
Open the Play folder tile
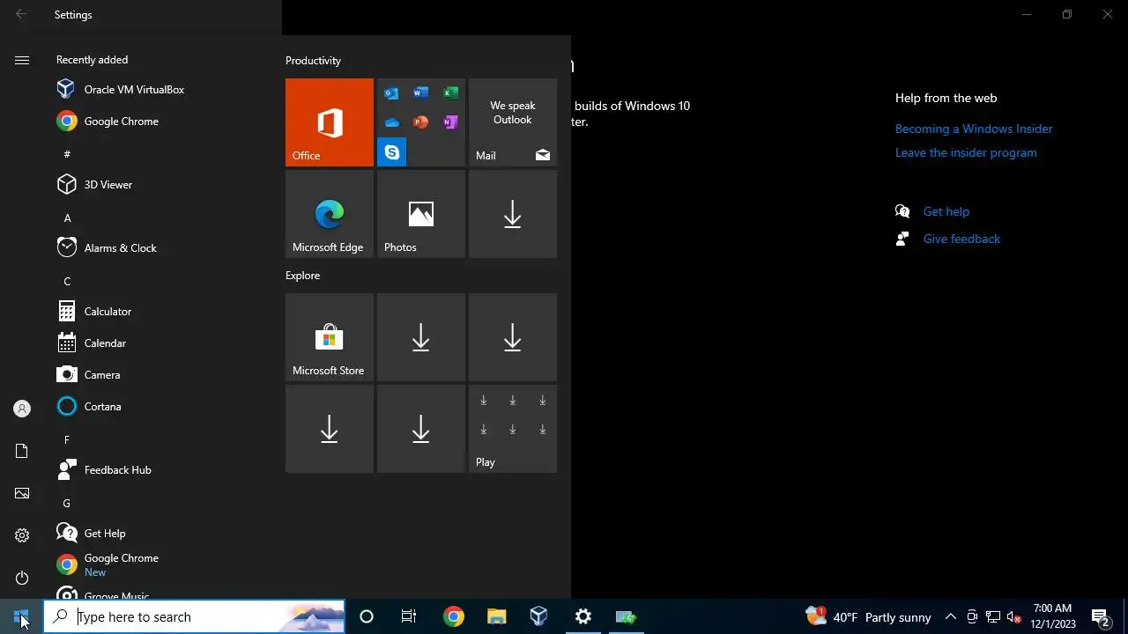coord(513,429)
